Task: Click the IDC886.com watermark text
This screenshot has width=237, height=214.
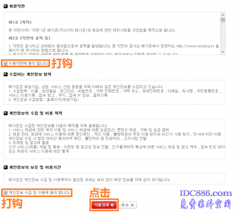Action: coord(206,193)
